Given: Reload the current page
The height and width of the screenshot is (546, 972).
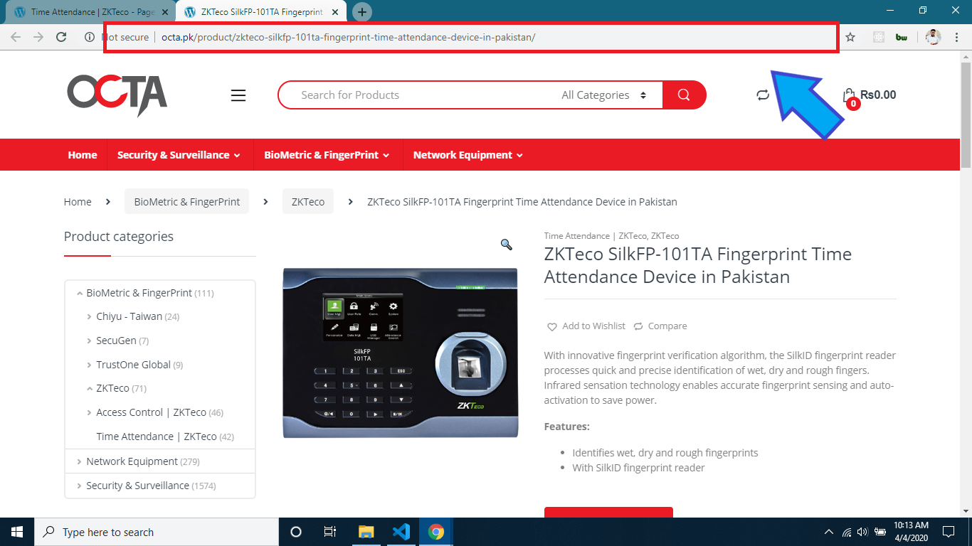Looking at the screenshot, I should (61, 37).
